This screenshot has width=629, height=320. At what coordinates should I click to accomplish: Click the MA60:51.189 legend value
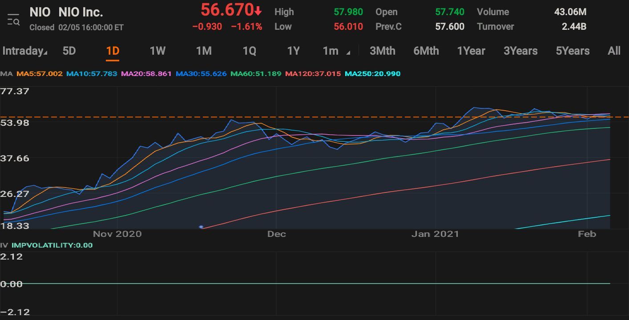pos(256,74)
